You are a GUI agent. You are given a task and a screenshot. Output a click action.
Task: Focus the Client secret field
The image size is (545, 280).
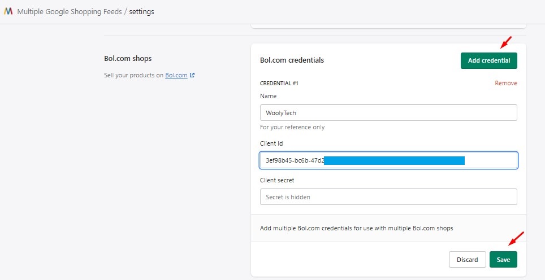click(388, 197)
